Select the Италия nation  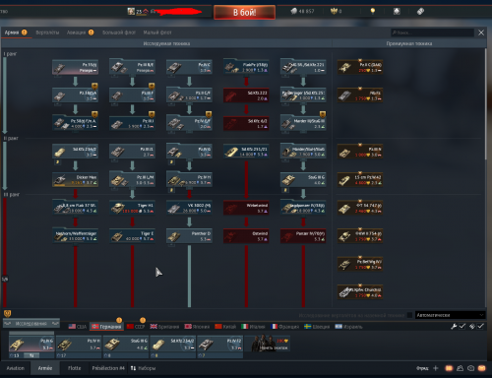253,327
